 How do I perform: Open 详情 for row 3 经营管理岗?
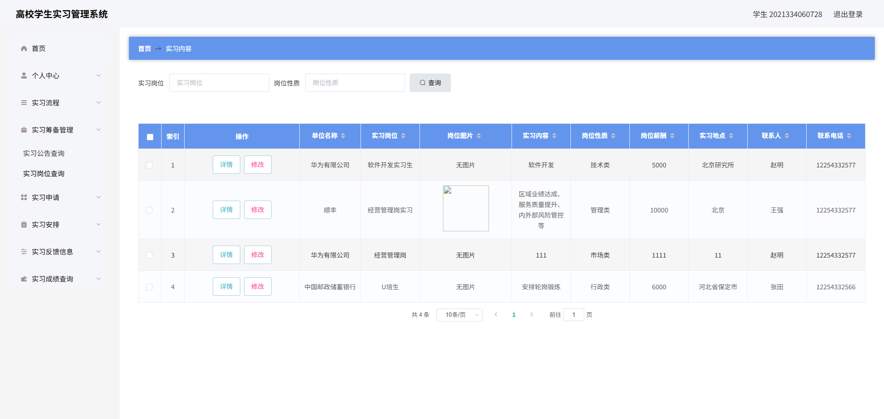coord(227,255)
